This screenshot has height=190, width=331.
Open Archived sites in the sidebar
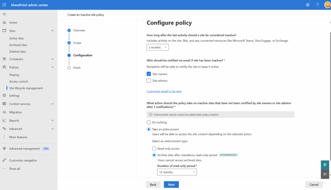tap(18, 45)
